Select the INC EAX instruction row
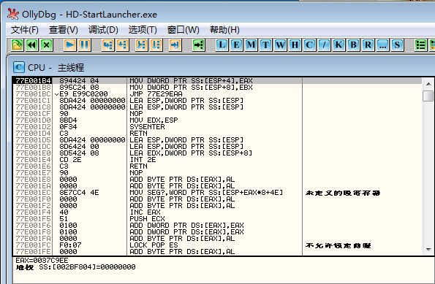 (217, 212)
